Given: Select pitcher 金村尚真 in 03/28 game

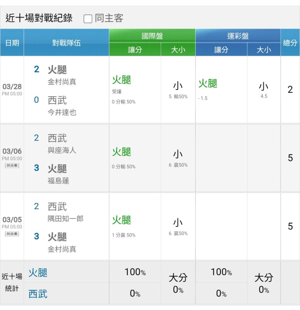Looking at the screenshot, I should tap(62, 82).
